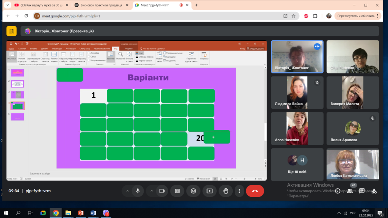Mute the microphone in Meet
This screenshot has width=388, height=218.
point(138,191)
